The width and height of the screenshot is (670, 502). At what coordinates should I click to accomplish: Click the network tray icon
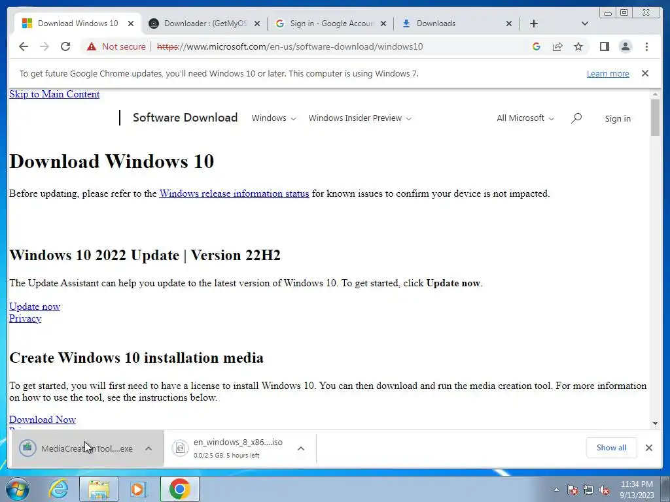[588, 490]
